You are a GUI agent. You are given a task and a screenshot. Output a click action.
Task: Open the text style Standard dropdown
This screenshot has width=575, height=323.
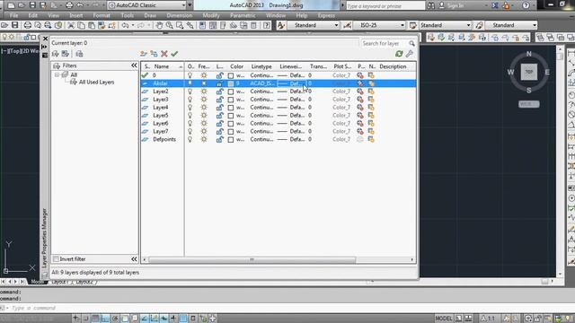click(336, 25)
